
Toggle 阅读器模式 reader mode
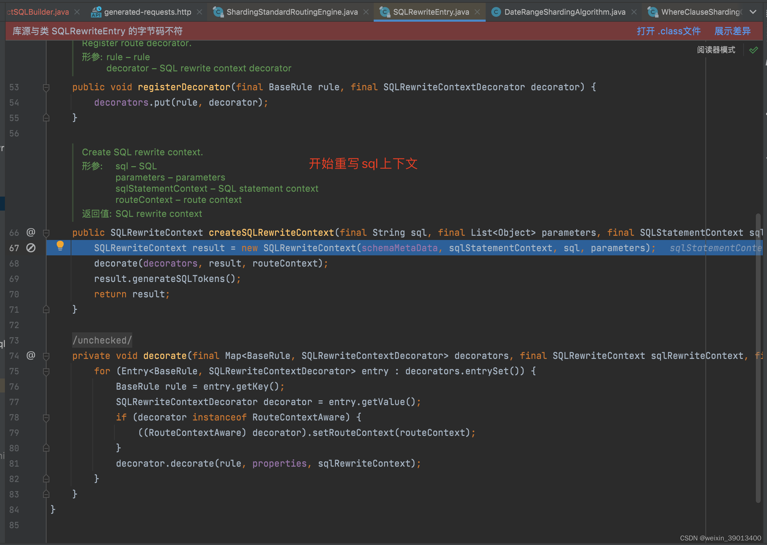point(716,50)
